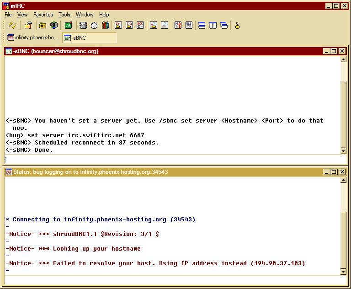Cascade windows toolbar icon
Image resolution: width=351 pixels, height=289 pixels.
pyautogui.click(x=224, y=25)
